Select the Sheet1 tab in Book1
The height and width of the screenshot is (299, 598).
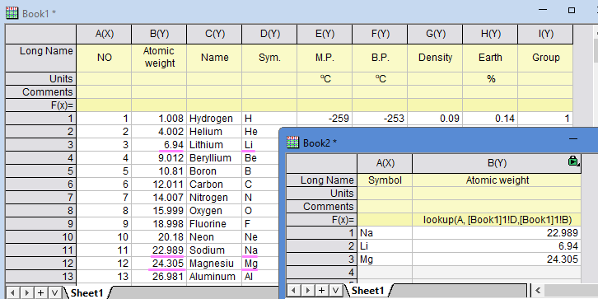[87, 292]
